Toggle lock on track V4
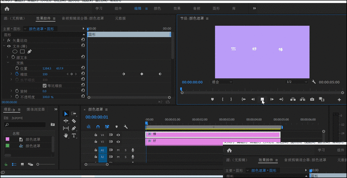Screen dimensions: 347x178 click(95, 135)
